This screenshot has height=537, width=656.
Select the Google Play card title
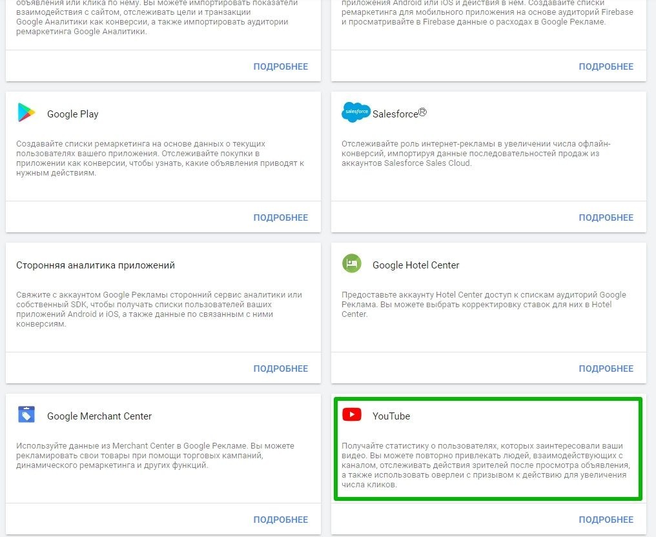coord(73,114)
